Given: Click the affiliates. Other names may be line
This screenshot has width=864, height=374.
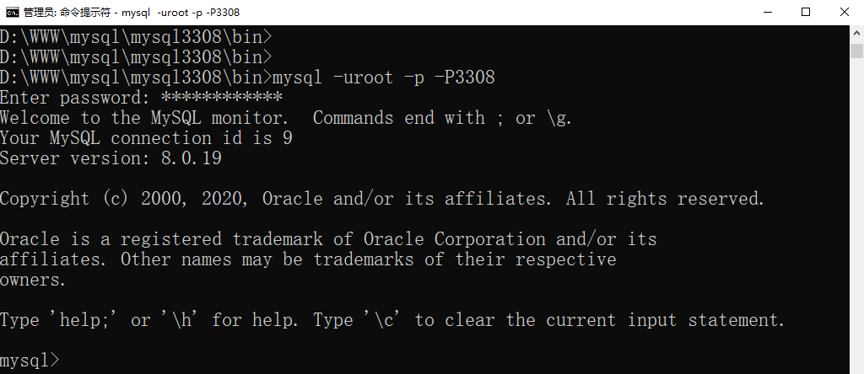Looking at the screenshot, I should 308,259.
